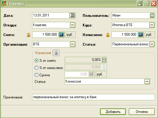Browse organizations for the Организация field
The image size is (158, 118).
73,44
